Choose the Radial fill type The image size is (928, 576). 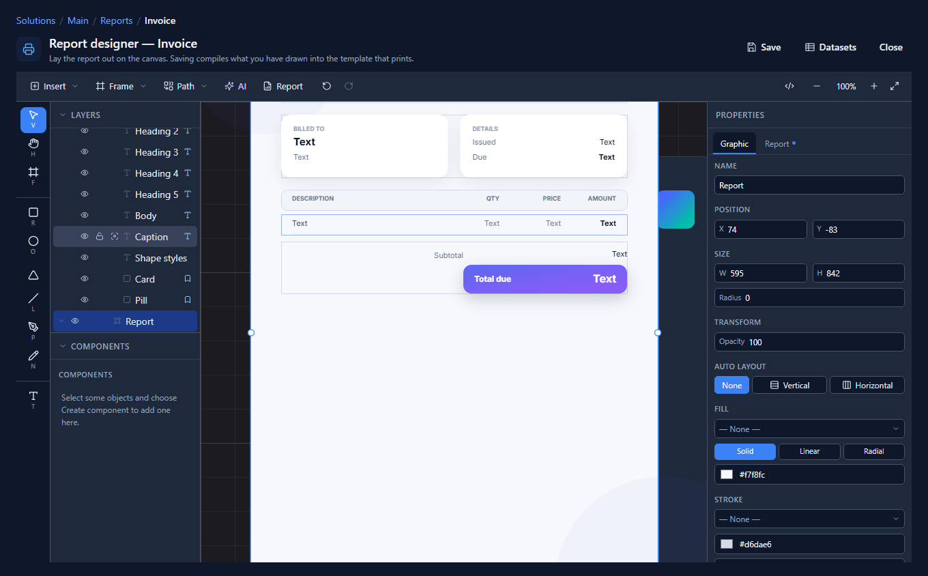coord(874,451)
